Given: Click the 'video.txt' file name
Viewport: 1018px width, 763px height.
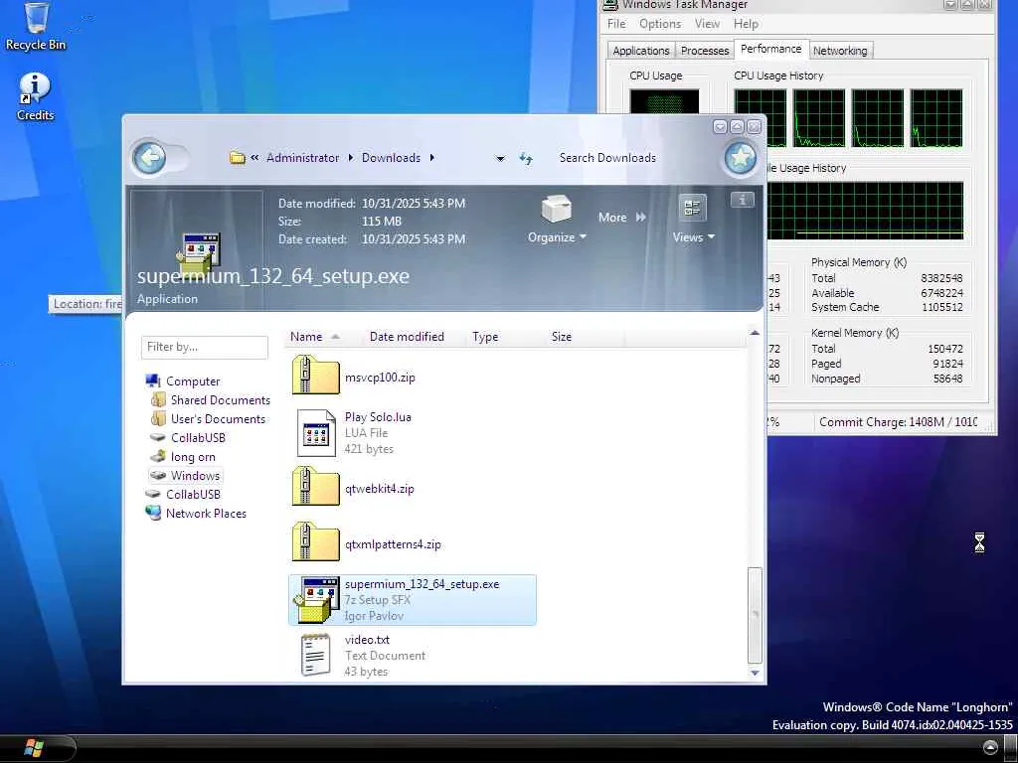Looking at the screenshot, I should tap(367, 640).
